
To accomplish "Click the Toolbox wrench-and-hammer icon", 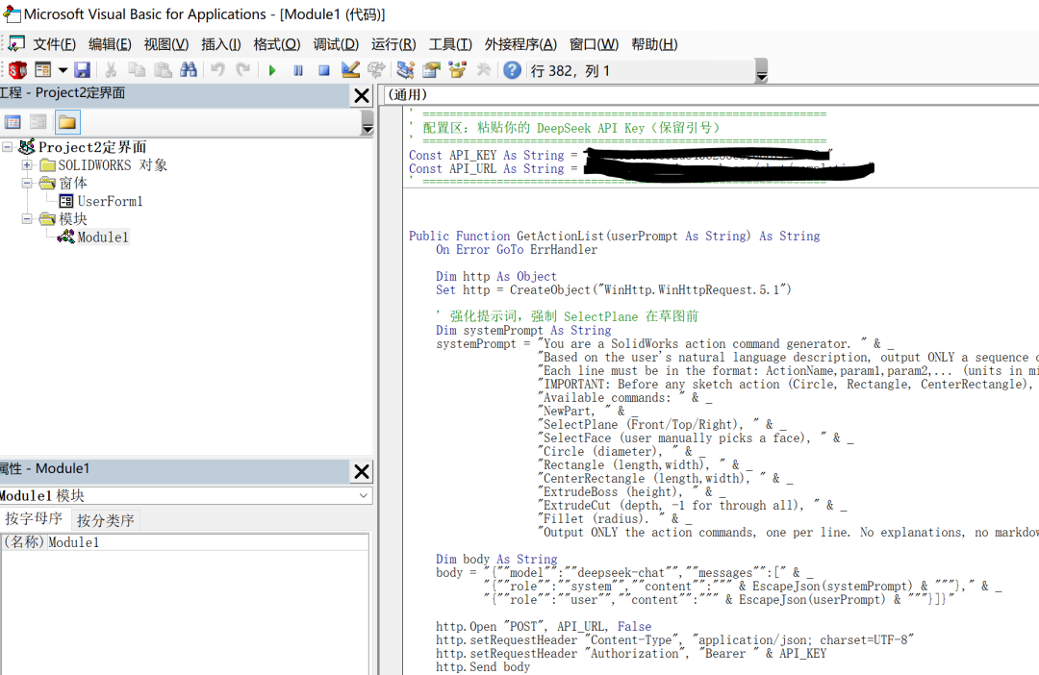I will pyautogui.click(x=484, y=69).
